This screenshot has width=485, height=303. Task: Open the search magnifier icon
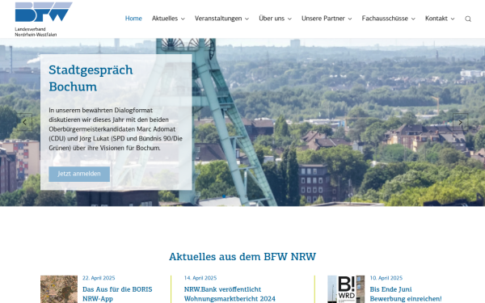[x=468, y=19]
